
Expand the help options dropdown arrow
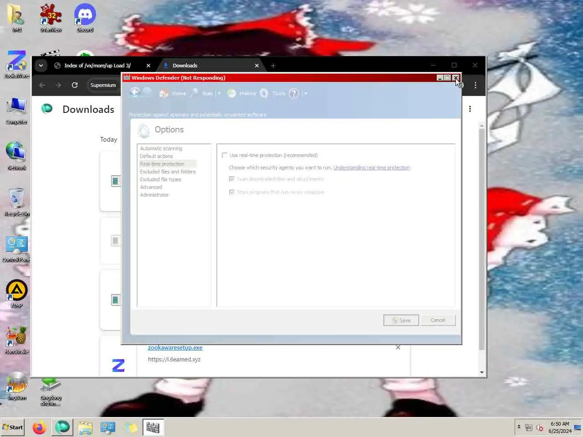pos(306,94)
